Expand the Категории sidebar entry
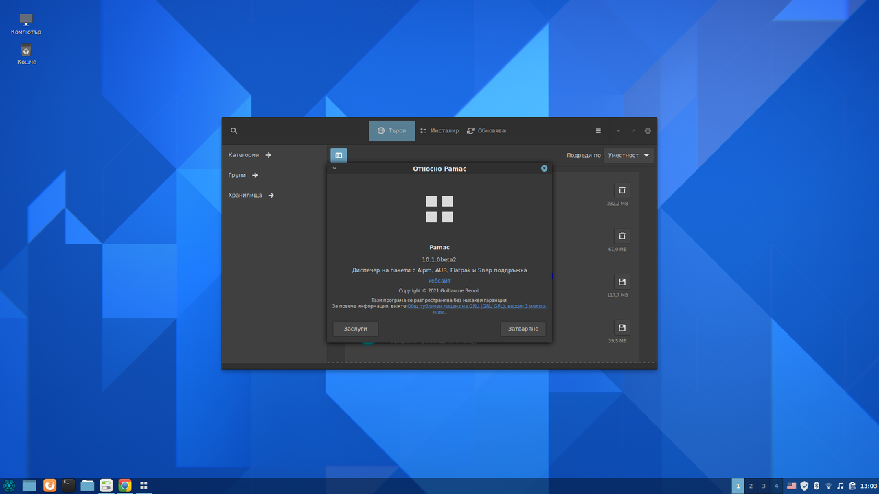 [x=250, y=155]
